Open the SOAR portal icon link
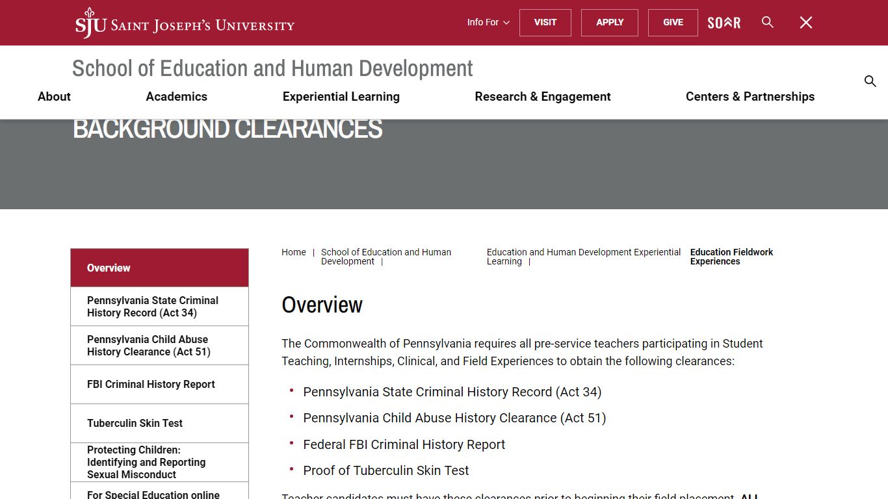This screenshot has height=499, width=888. click(724, 23)
